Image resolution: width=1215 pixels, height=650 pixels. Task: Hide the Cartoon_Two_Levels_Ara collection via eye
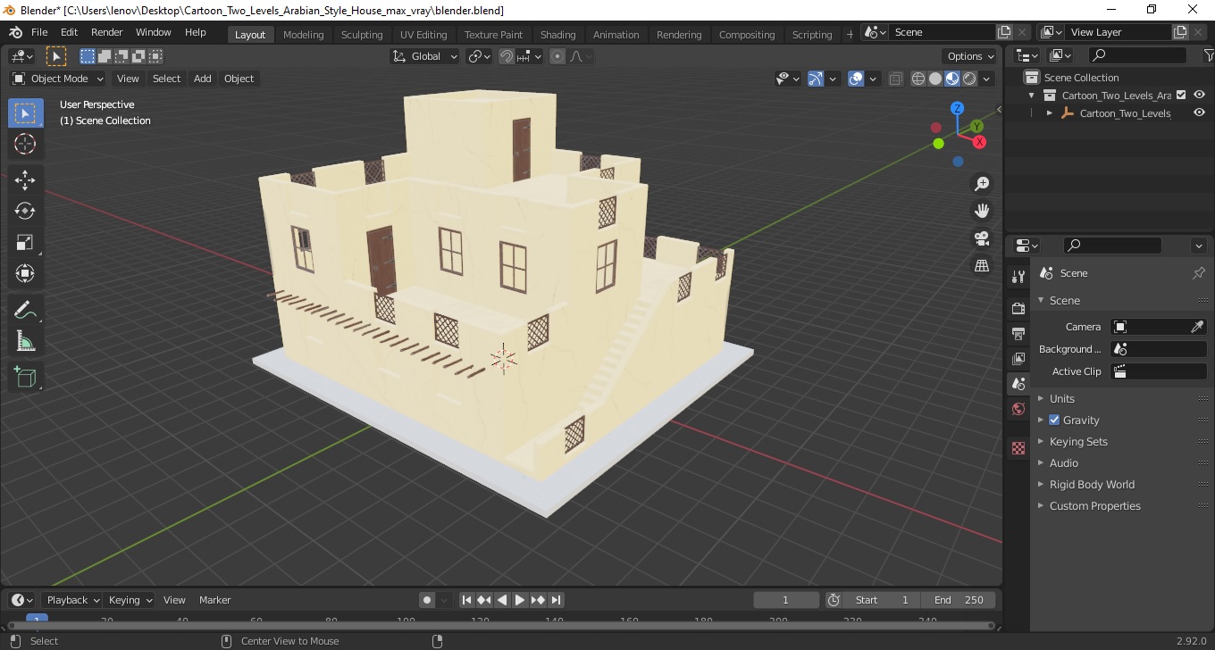point(1200,95)
